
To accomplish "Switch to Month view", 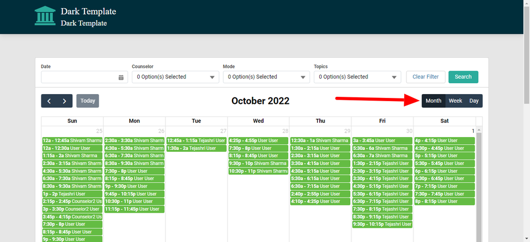I will (433, 101).
